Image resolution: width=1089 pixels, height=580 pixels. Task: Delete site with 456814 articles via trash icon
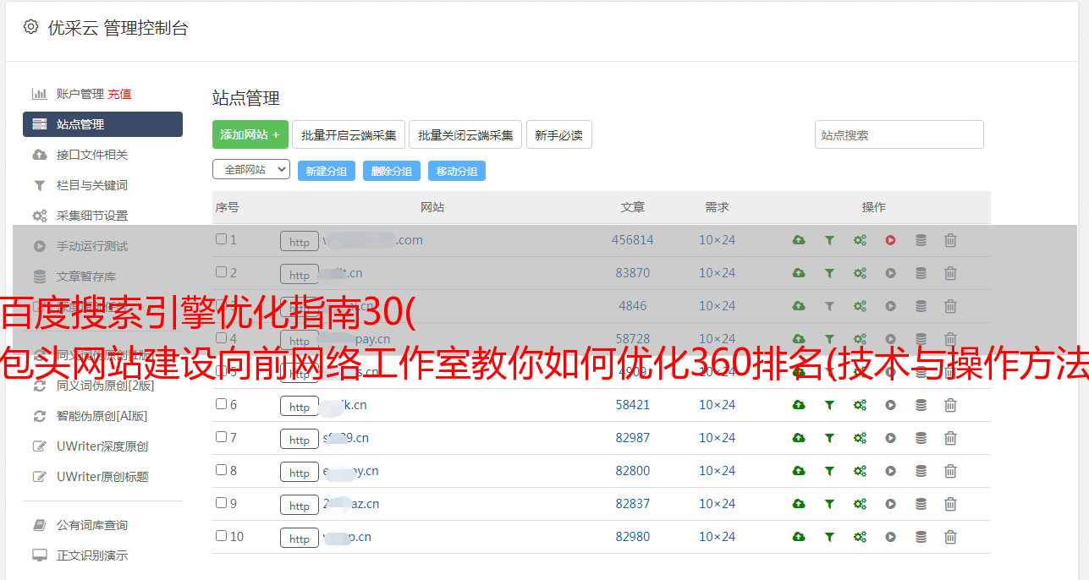click(950, 240)
